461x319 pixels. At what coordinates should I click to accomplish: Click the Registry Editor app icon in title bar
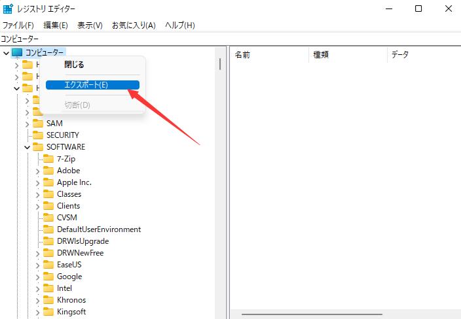(x=8, y=8)
